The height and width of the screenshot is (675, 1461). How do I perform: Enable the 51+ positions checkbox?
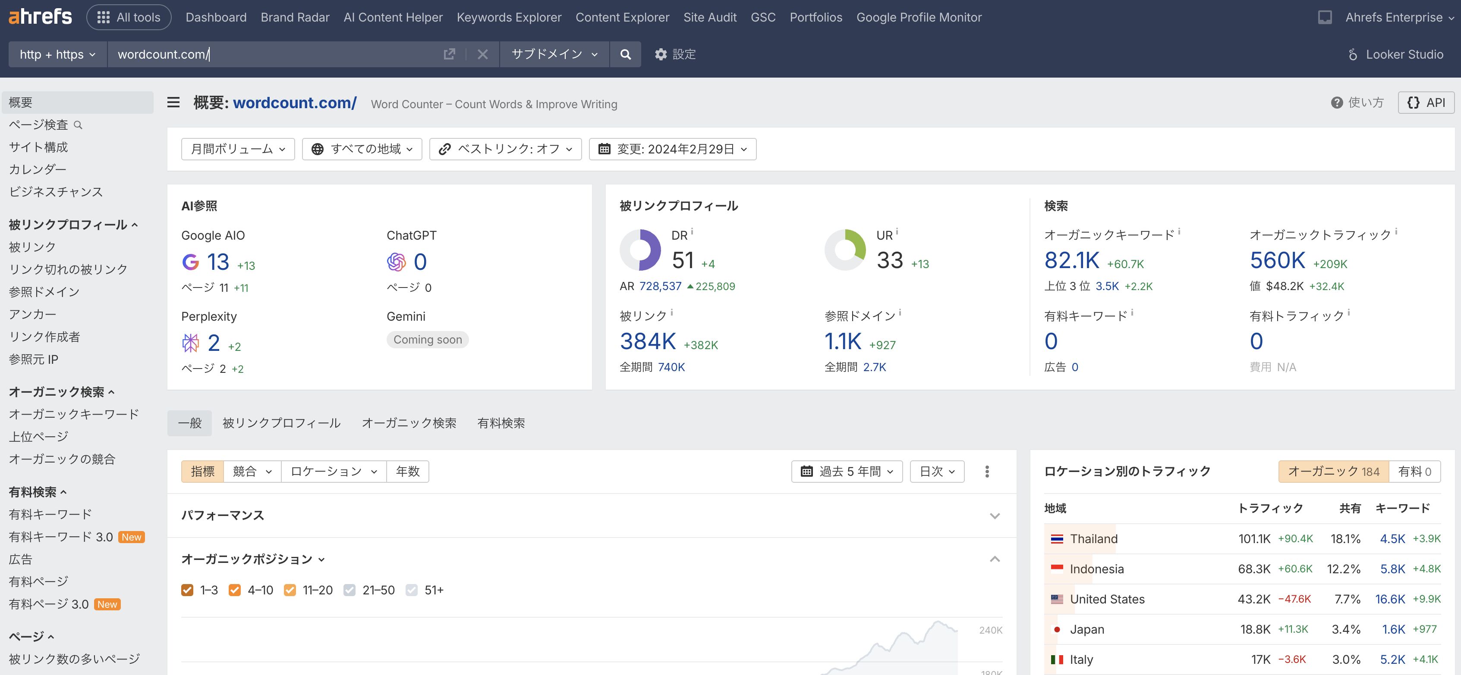(412, 591)
